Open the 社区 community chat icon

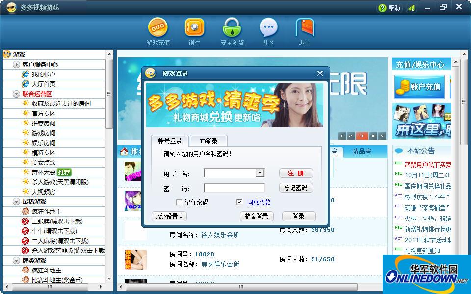tap(268, 27)
